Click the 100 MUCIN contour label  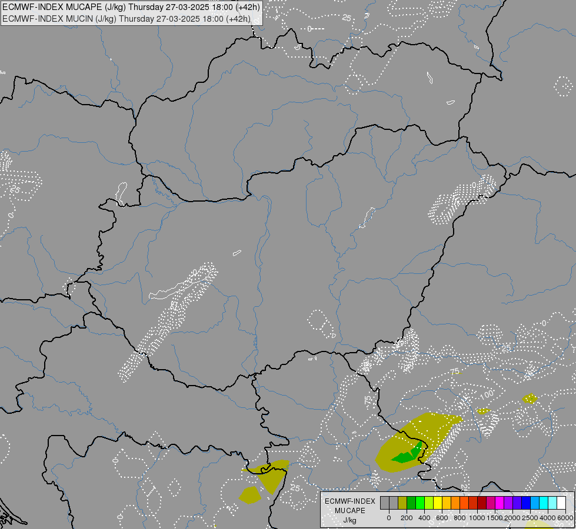point(487,396)
